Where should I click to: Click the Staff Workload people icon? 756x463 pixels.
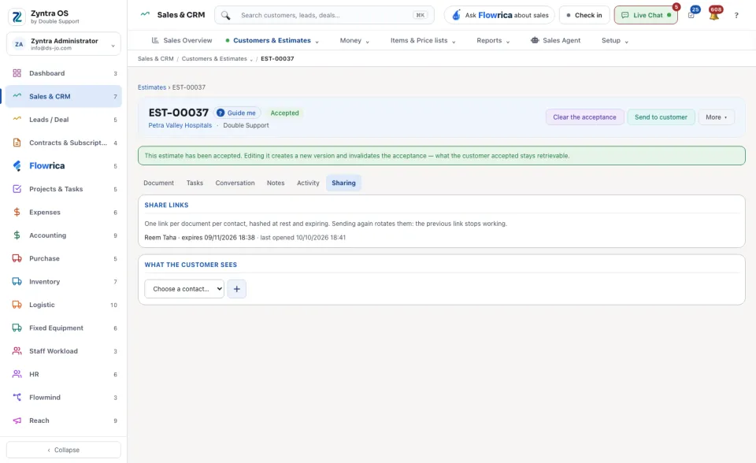coord(17,351)
